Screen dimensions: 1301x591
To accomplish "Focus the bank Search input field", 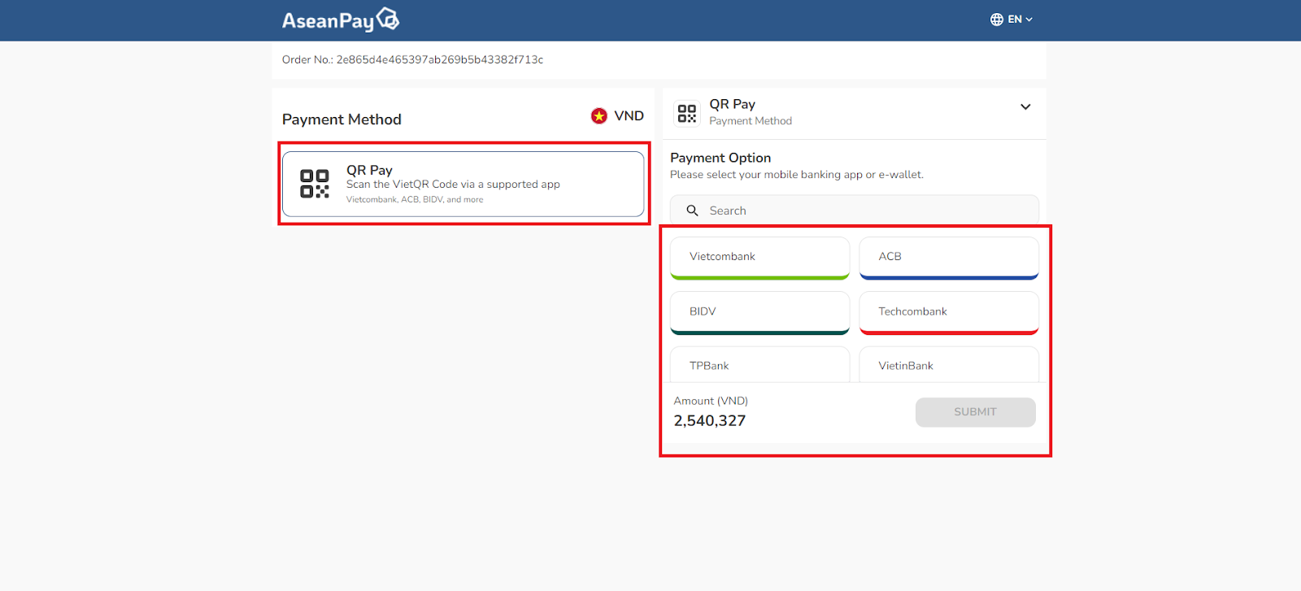I will (862, 211).
